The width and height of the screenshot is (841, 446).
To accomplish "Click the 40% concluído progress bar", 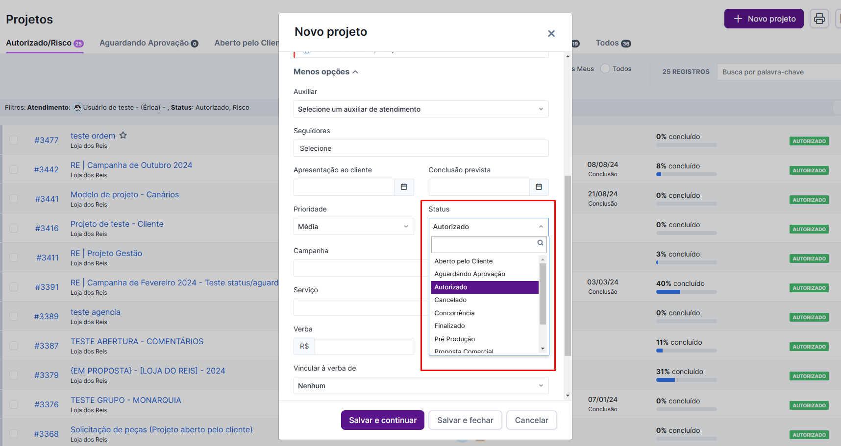I will coord(686,292).
